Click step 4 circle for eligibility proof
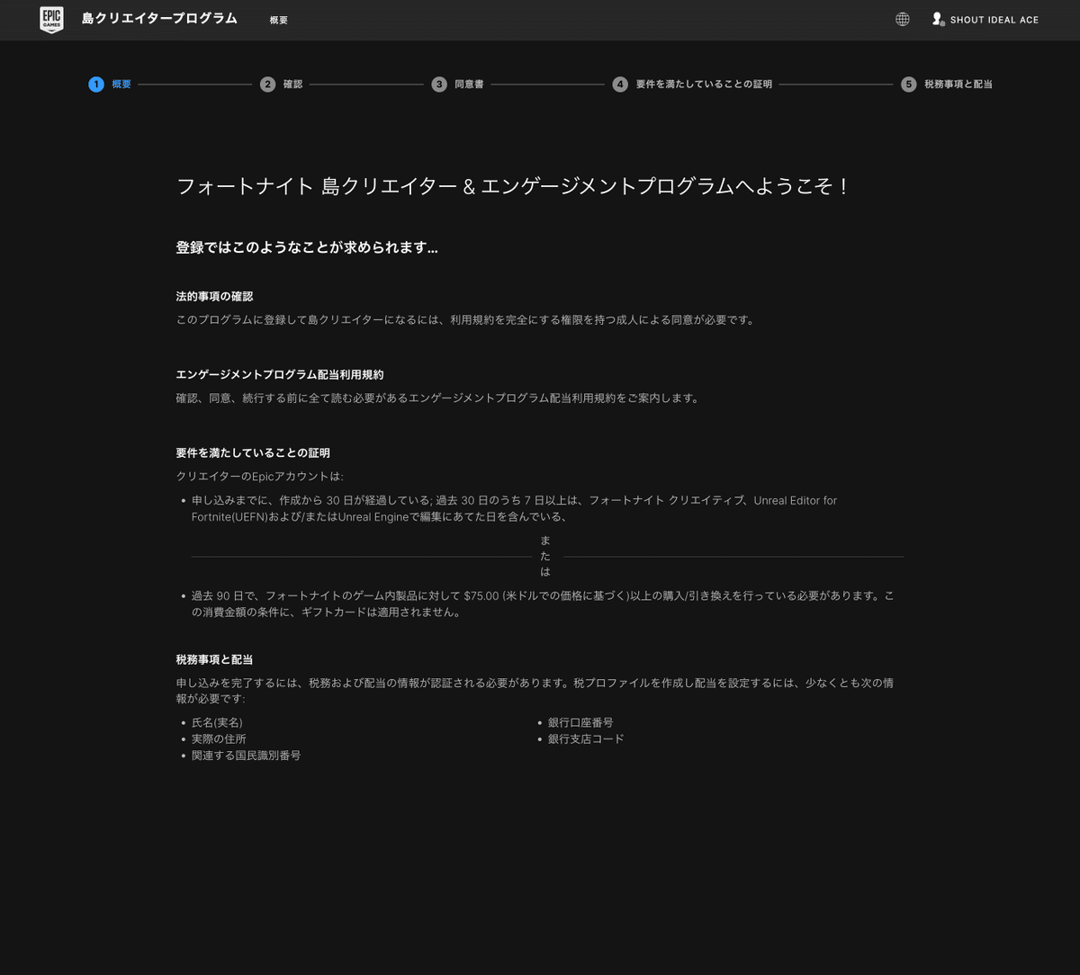The height and width of the screenshot is (975, 1080). pos(620,84)
